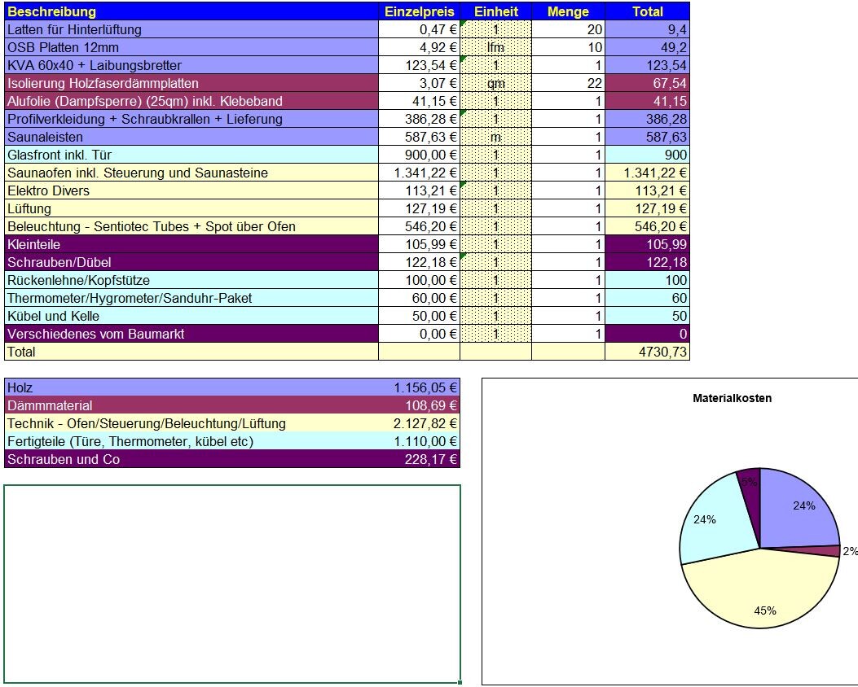Click the Menge value 22 for Isolierung
Image resolution: width=858 pixels, height=687 pixels.
[x=568, y=83]
